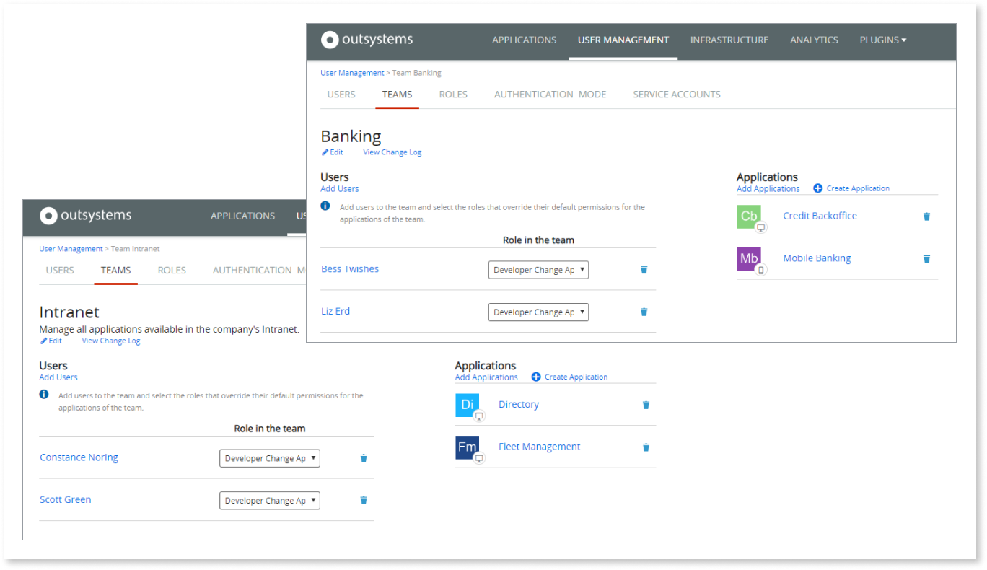Open Infrastructure menu in Banking window

729,40
